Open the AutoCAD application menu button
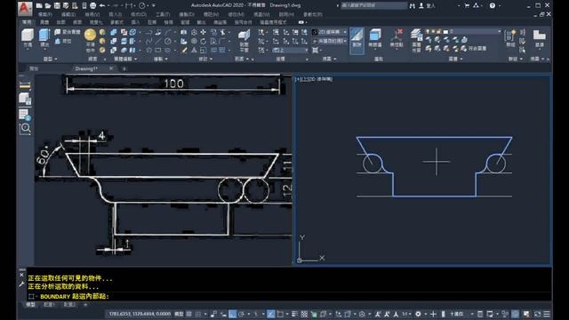Screen dimensions: 569x320 point(25,8)
